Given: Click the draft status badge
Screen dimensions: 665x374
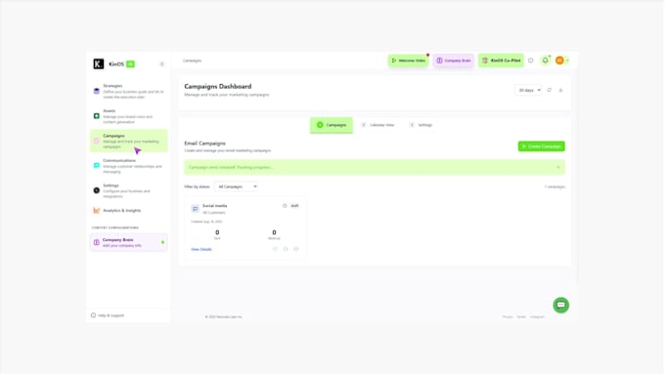Looking at the screenshot, I should pos(294,206).
